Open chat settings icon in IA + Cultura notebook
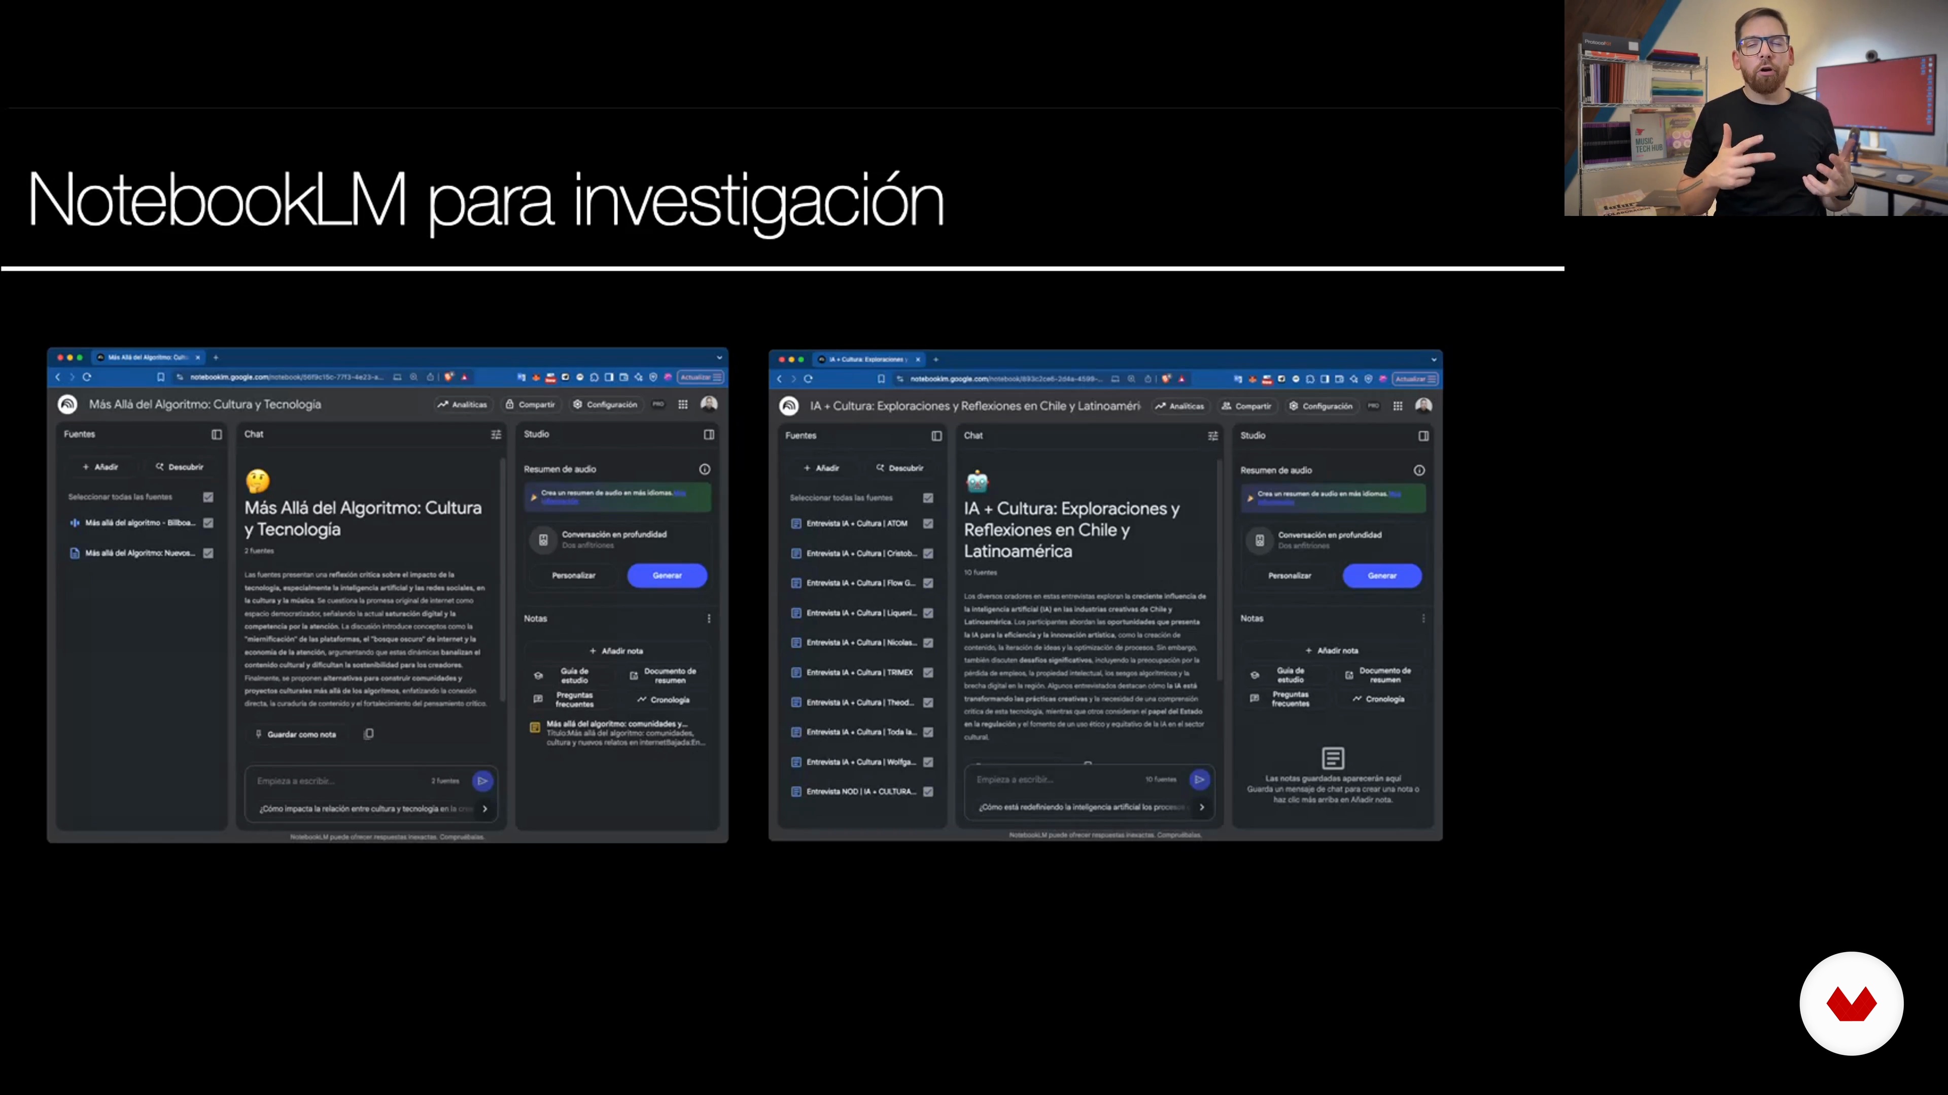This screenshot has width=1948, height=1095. (x=1213, y=436)
